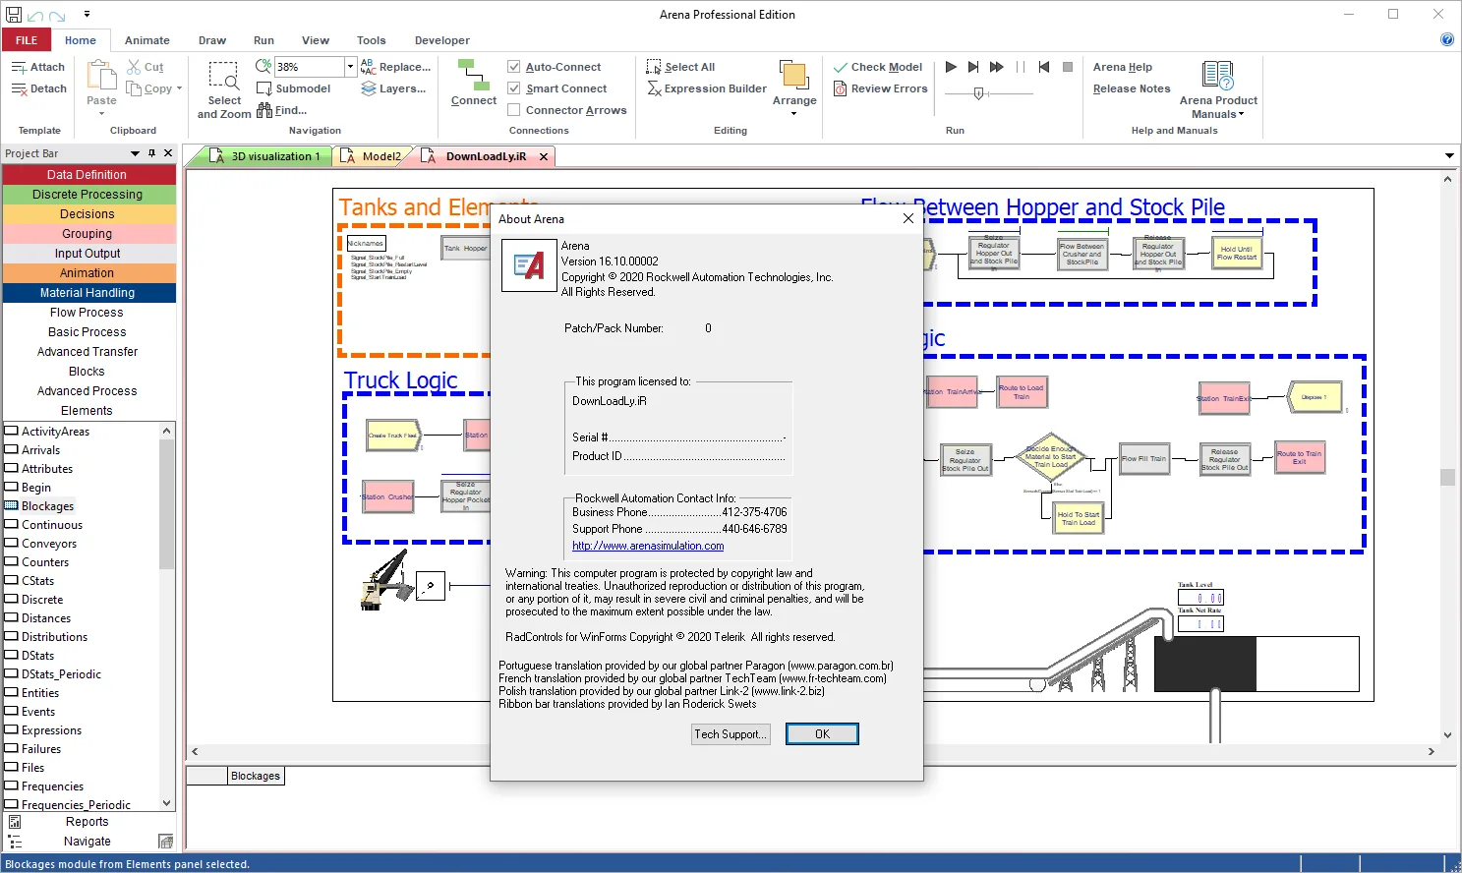Click the Find binoculars icon
1462x873 pixels.
(264, 110)
